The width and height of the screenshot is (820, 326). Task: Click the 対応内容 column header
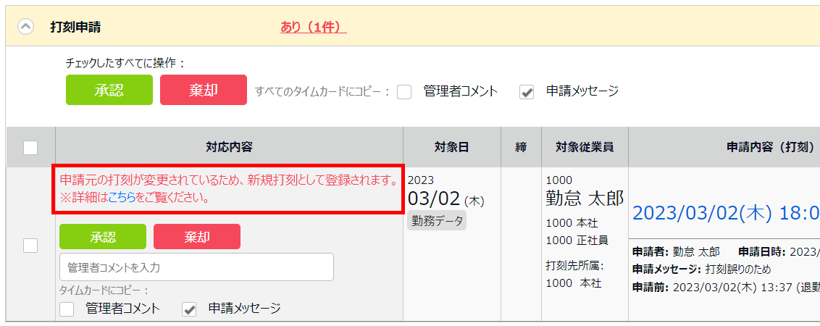click(229, 148)
